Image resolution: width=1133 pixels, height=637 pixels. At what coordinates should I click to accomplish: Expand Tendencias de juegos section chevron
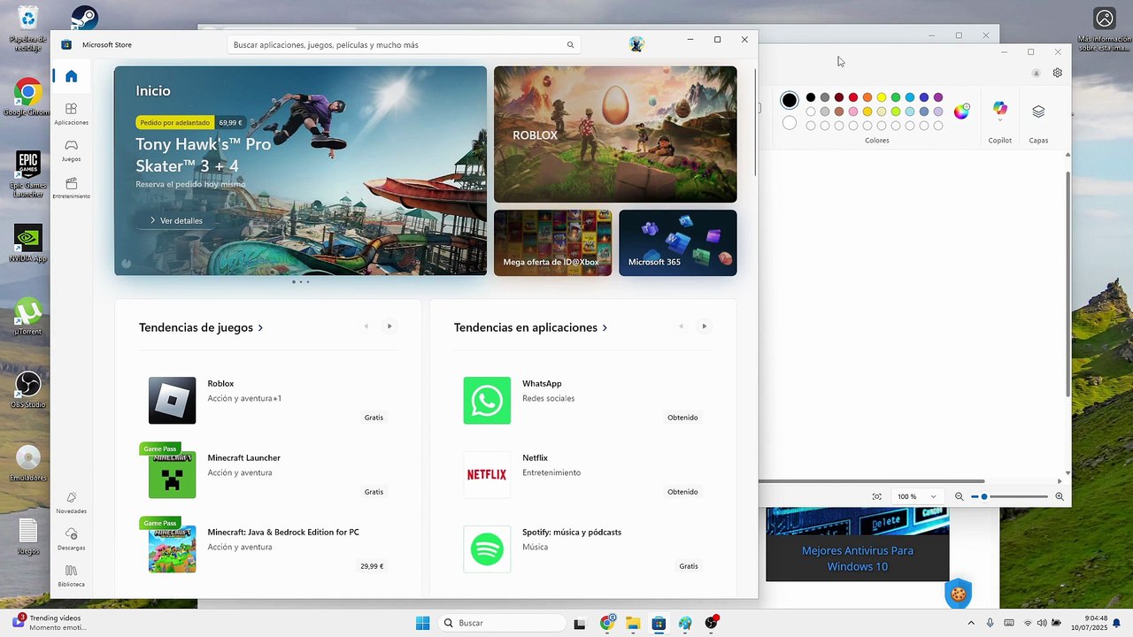[x=260, y=328]
